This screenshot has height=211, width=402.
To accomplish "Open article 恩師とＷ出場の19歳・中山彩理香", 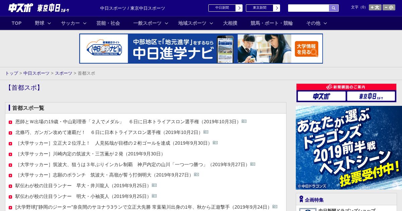I will coord(128,122).
